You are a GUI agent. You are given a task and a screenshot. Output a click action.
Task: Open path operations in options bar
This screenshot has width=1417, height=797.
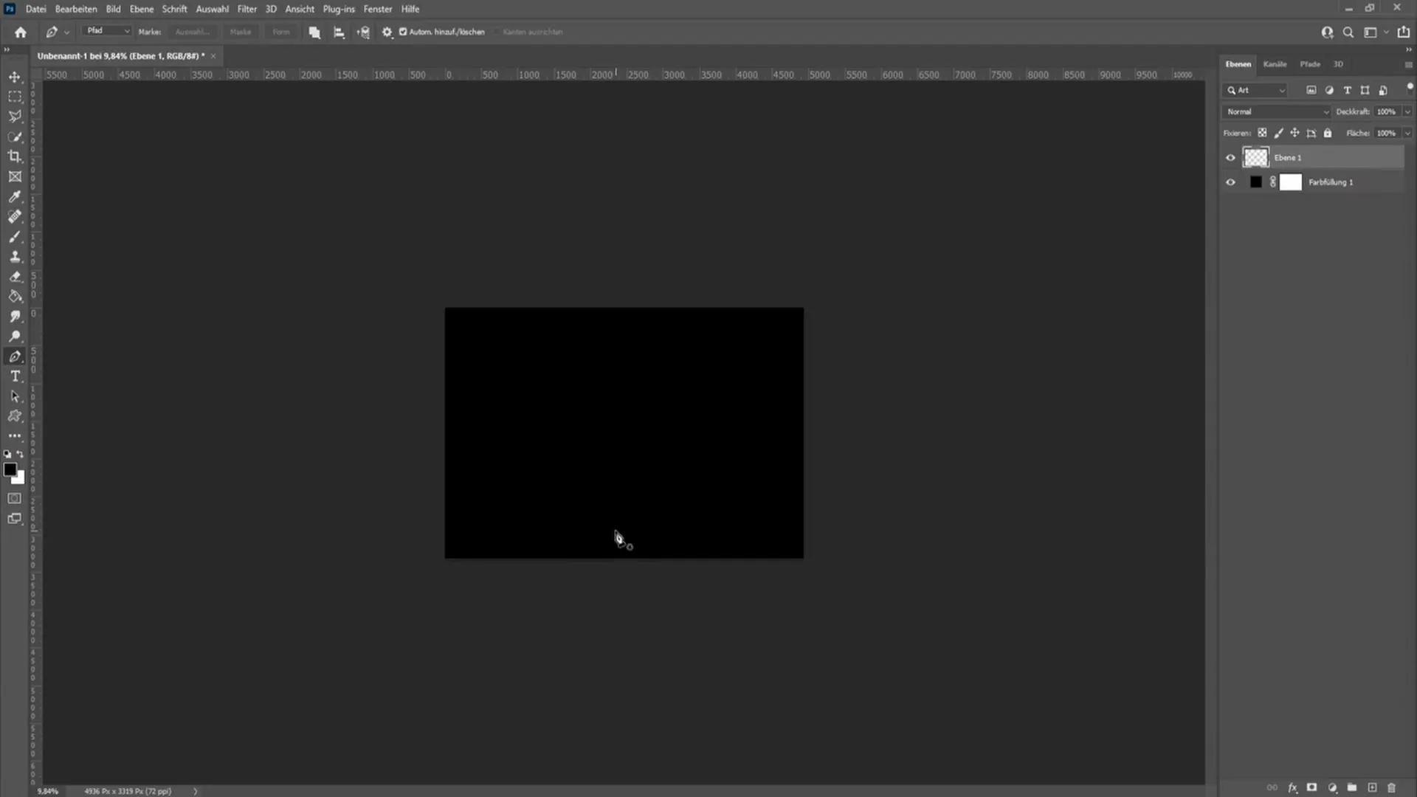[314, 32]
